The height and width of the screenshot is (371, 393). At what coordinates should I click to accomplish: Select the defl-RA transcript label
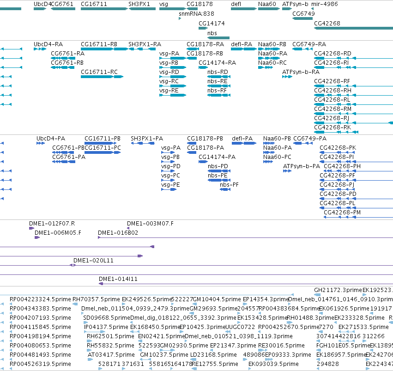pos(242,44)
